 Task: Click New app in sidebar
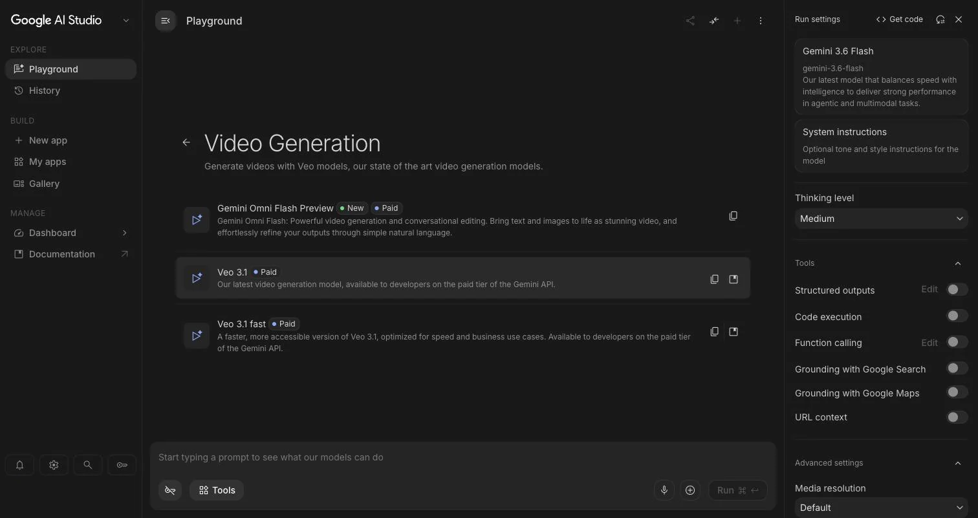pos(71,140)
